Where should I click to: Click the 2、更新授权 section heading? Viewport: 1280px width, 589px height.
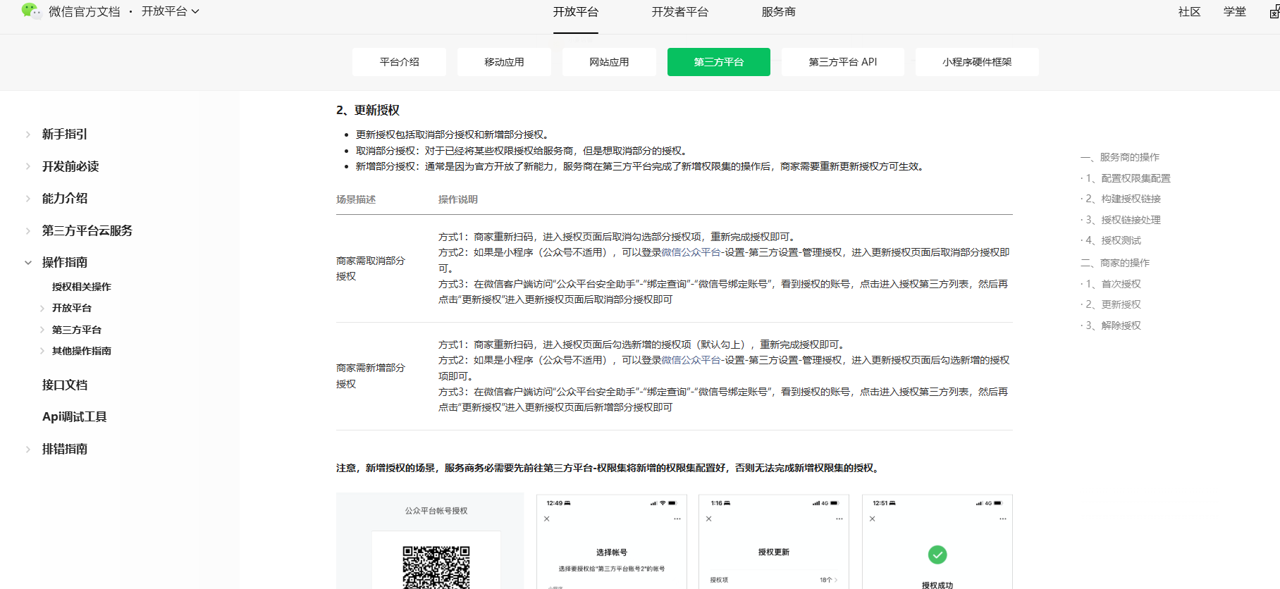(x=368, y=110)
